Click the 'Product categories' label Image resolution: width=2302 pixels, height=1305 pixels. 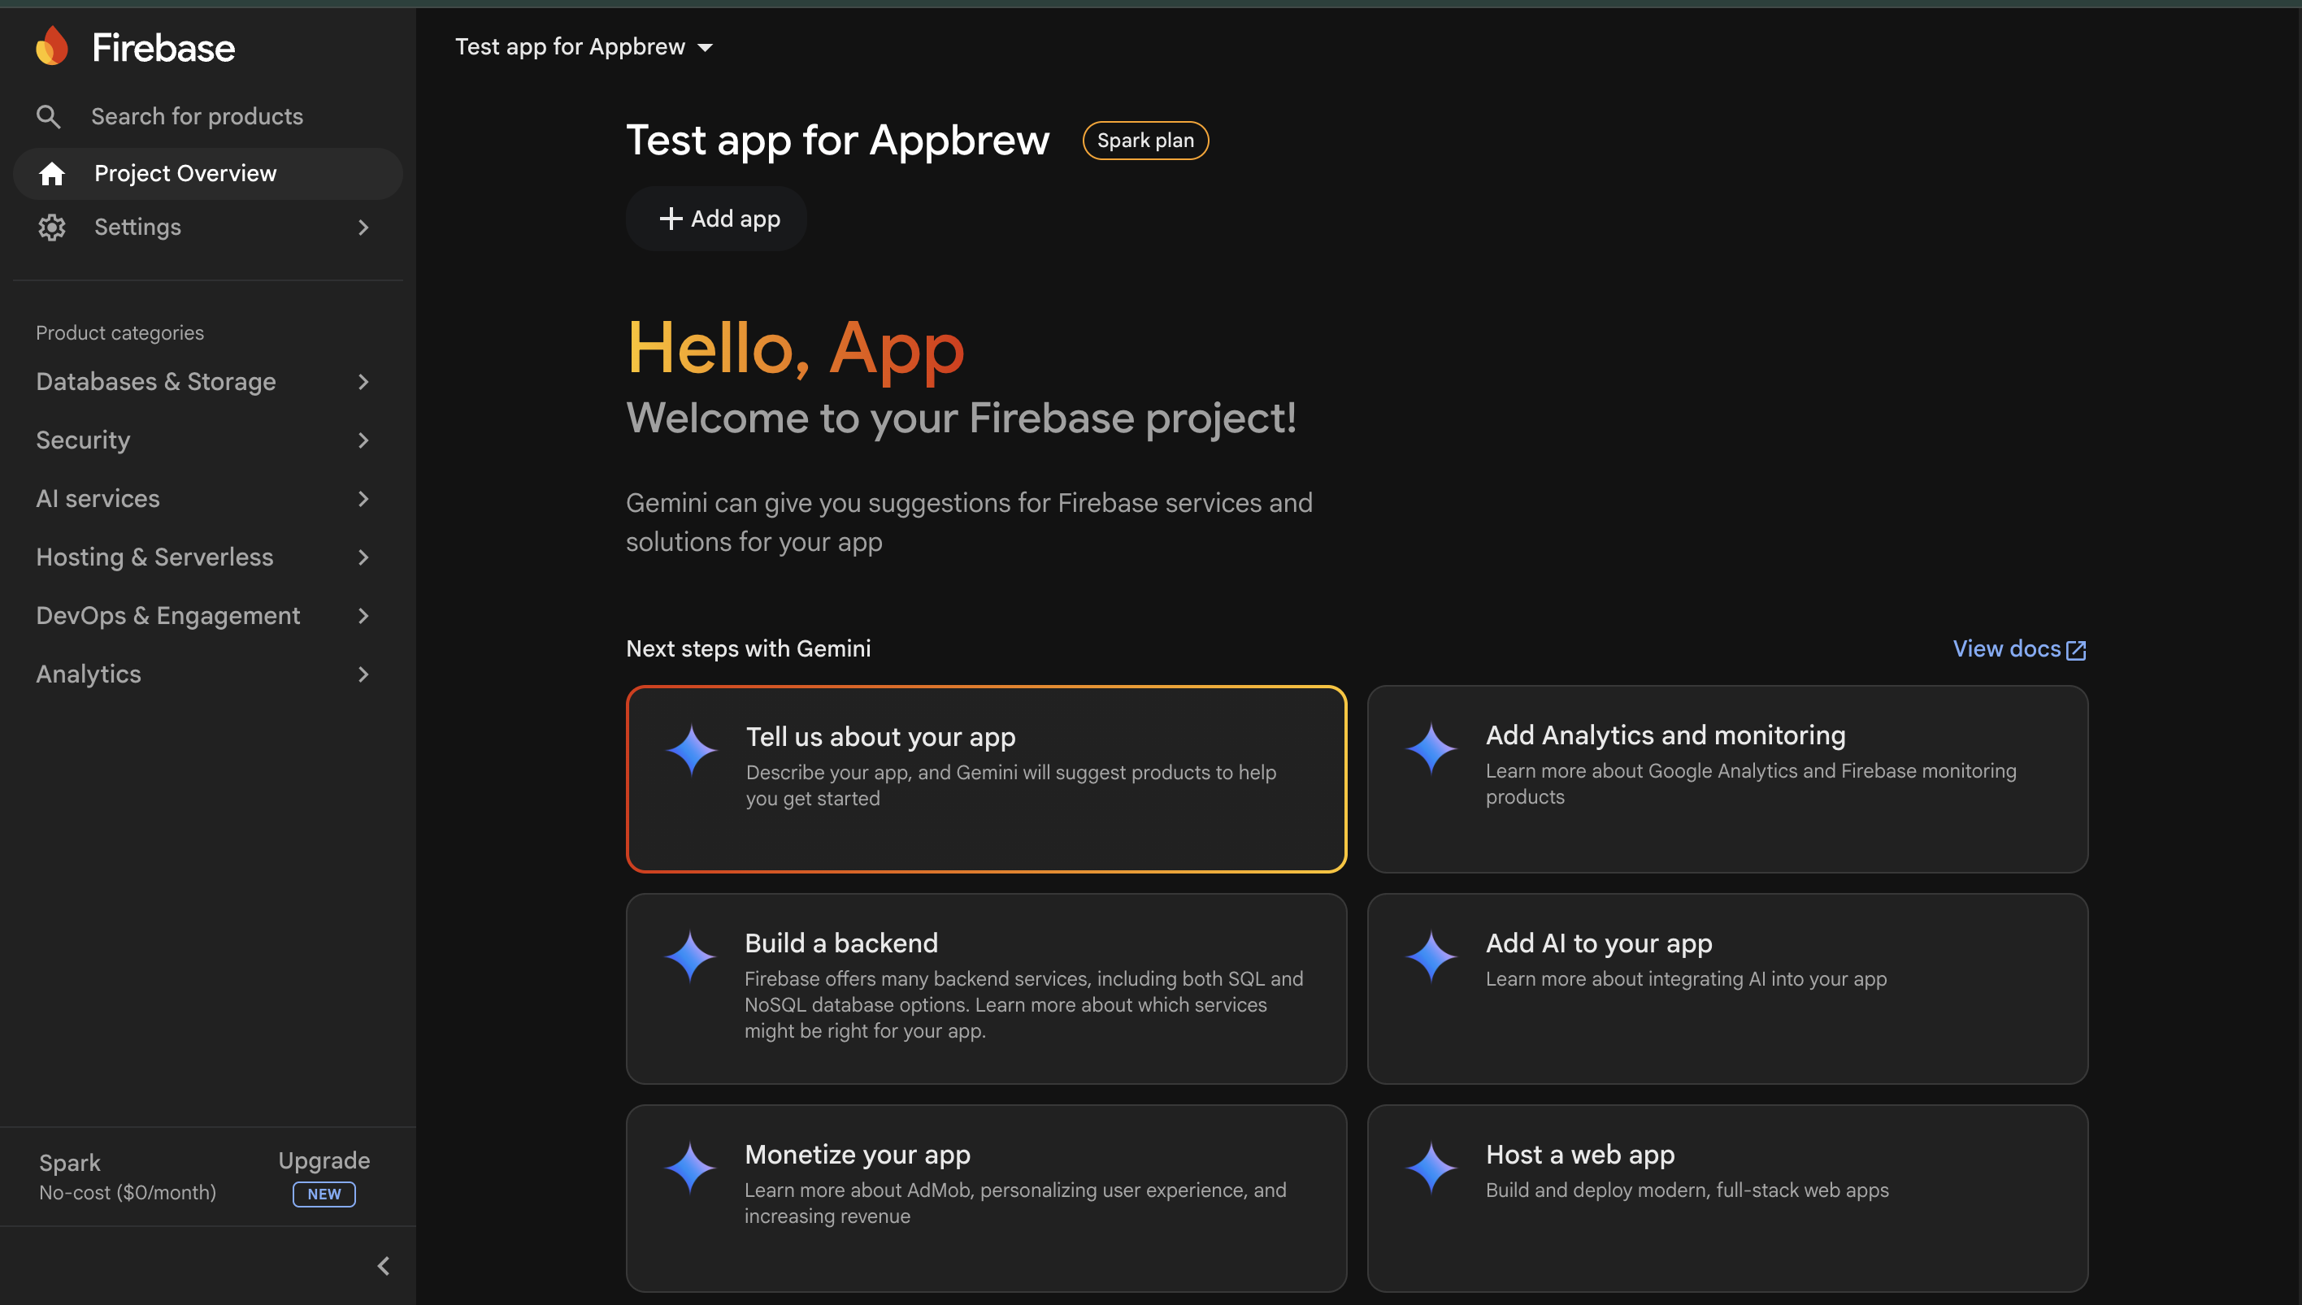[x=120, y=333]
